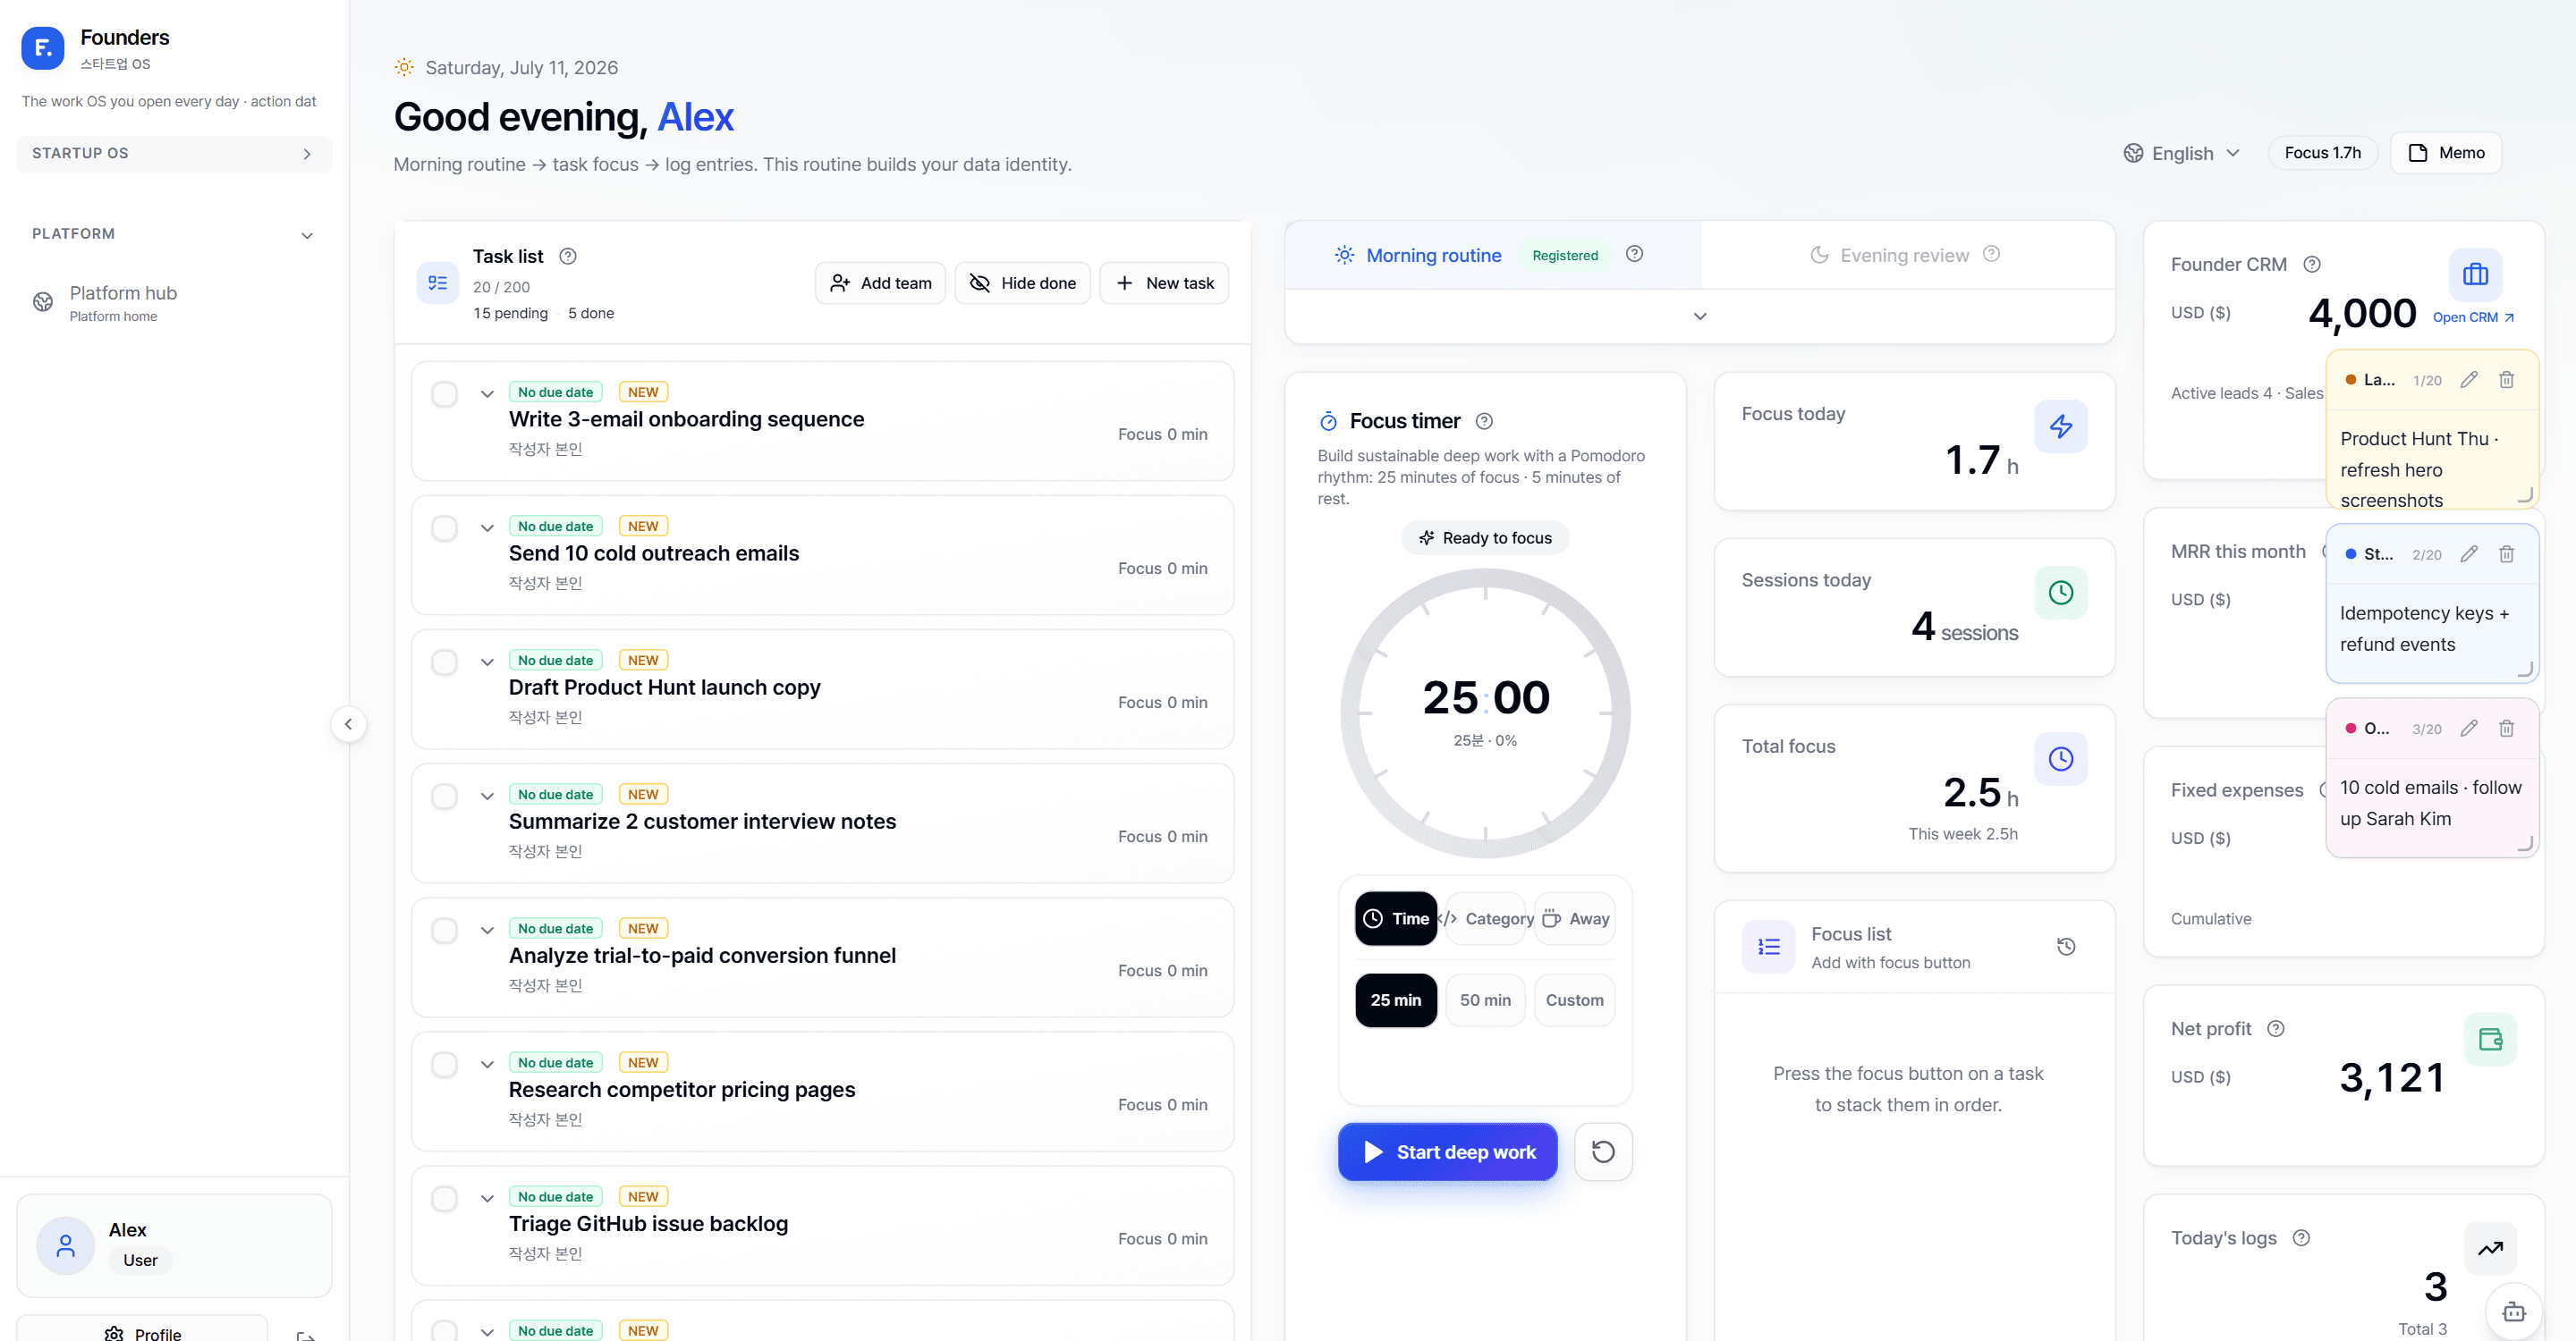Expand Research competitor pricing pages task
This screenshot has width=2576, height=1341.
487,1064
